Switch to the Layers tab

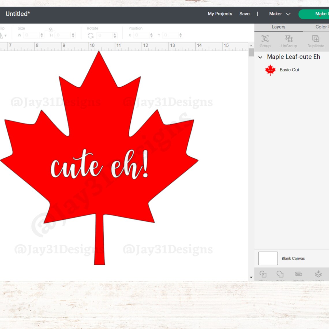click(x=278, y=27)
